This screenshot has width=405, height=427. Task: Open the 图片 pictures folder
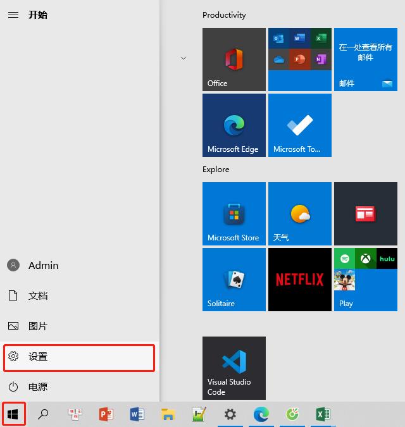pyautogui.click(x=80, y=326)
